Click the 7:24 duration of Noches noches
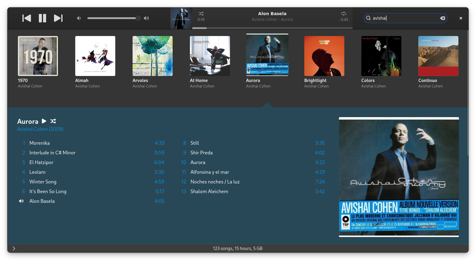The image size is (476, 260). pyautogui.click(x=320, y=182)
